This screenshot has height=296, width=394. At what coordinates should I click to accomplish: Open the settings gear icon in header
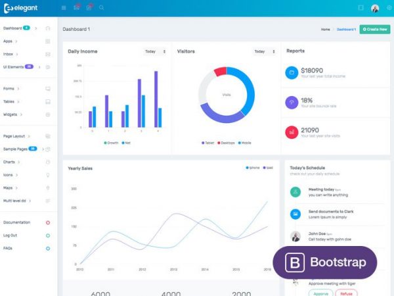coord(389,8)
